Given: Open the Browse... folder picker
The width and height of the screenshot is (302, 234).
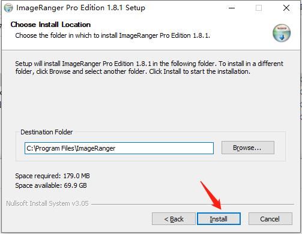Looking at the screenshot, I should pos(247,148).
